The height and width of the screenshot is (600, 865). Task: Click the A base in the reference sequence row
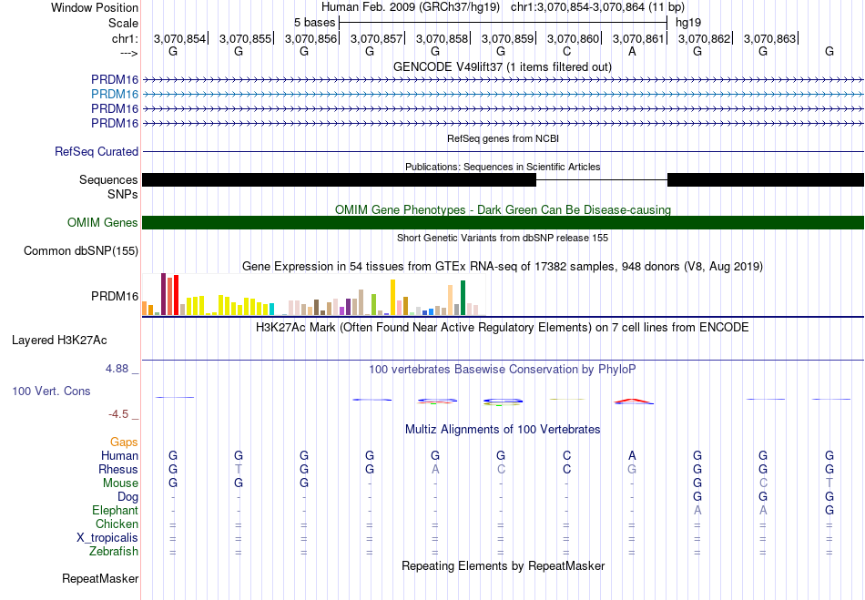pyautogui.click(x=632, y=51)
